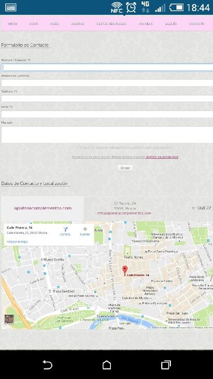This screenshot has width=213, height=379.
Task: Click the info@ email address link
Action: pos(124,213)
